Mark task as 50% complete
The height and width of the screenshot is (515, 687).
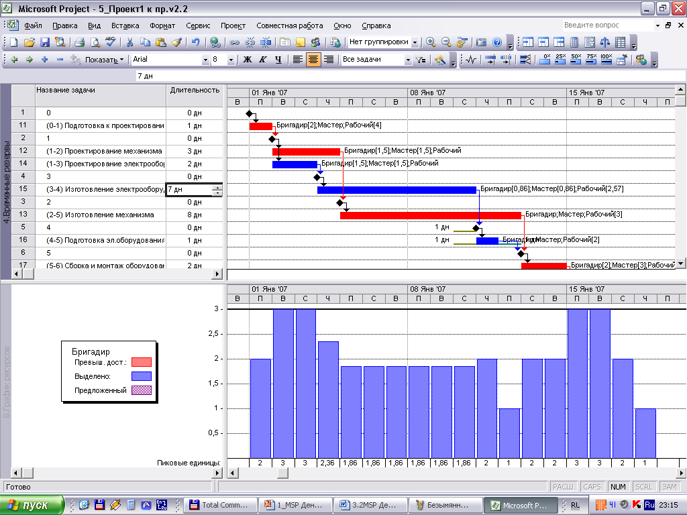tap(576, 60)
